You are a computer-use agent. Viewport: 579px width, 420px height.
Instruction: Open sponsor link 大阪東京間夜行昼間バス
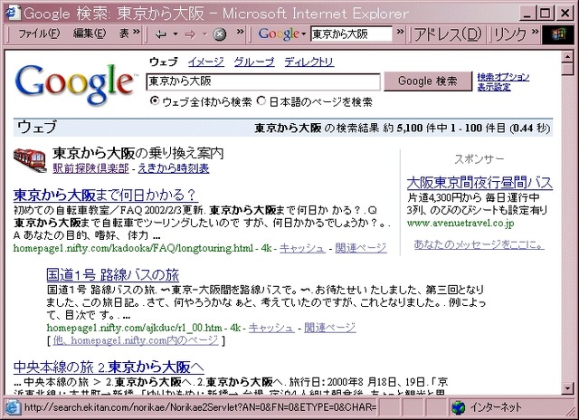(479, 183)
